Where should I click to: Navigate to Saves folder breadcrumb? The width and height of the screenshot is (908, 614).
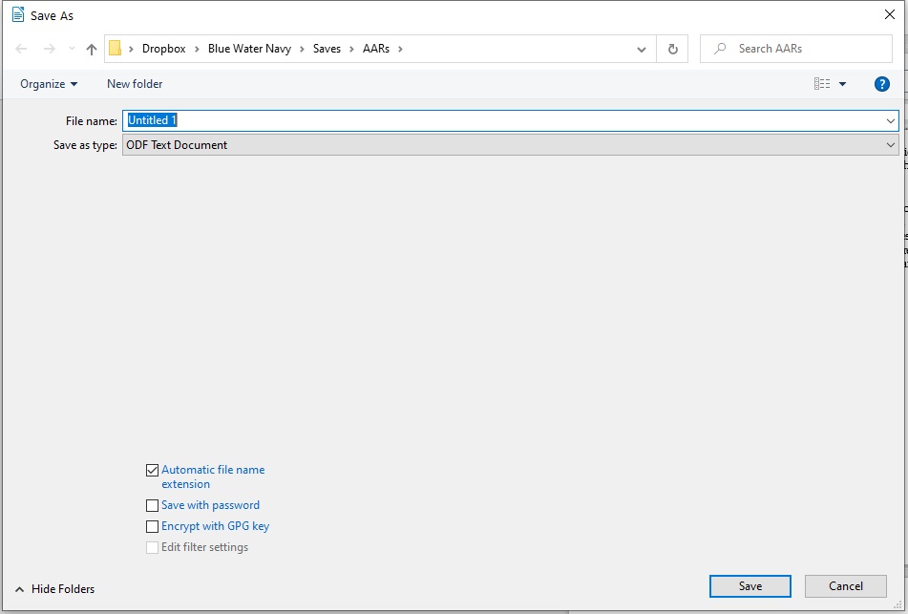pos(327,49)
